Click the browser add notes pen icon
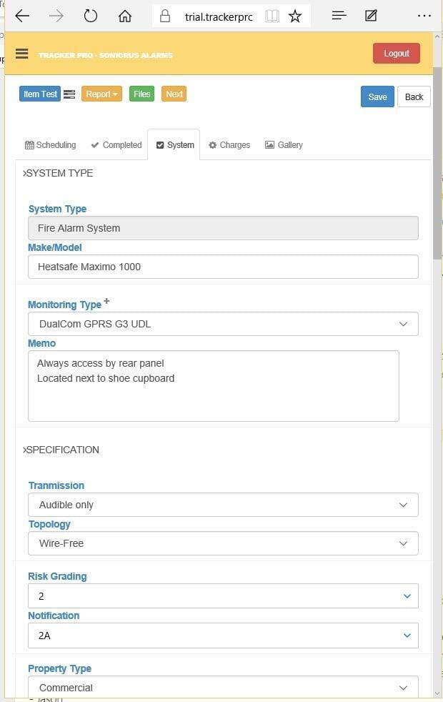Screen dimensions: 443x702 [x=371, y=16]
